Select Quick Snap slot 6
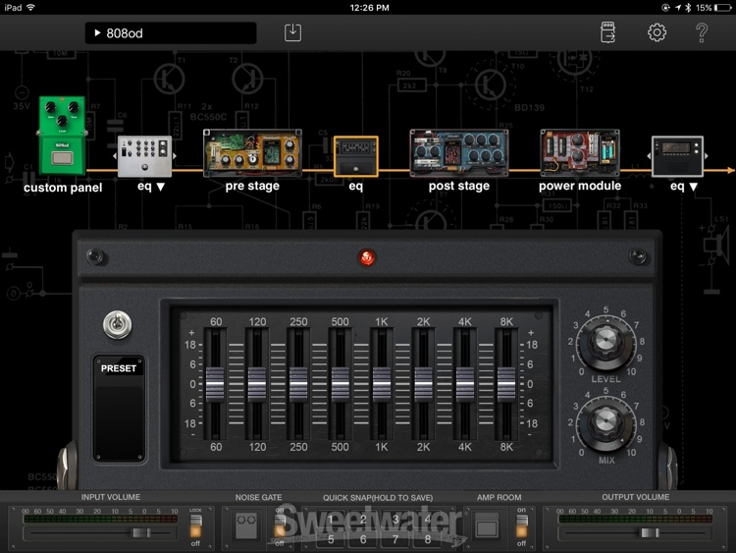This screenshot has height=553, width=736. click(363, 539)
